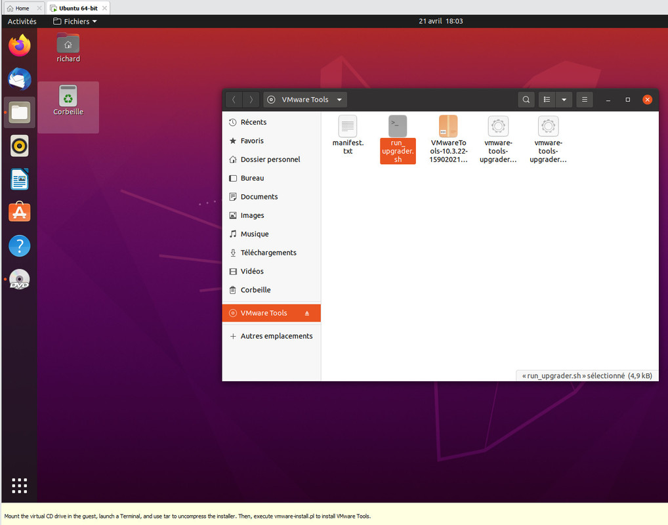
Task: Open the Fichiers app menu in top bar
Action: [x=75, y=21]
